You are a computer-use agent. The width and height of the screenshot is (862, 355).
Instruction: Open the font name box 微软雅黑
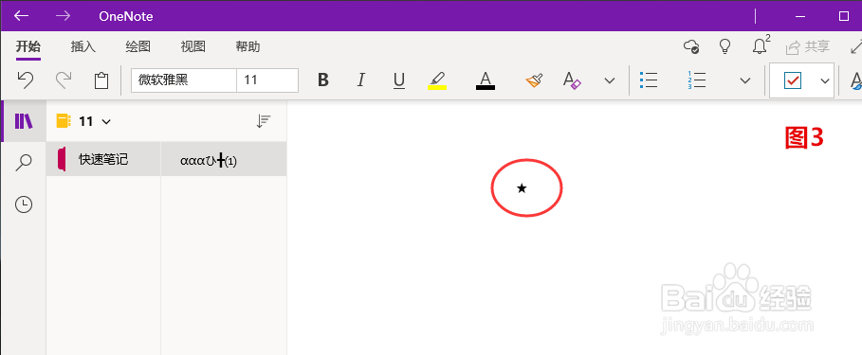click(x=184, y=80)
